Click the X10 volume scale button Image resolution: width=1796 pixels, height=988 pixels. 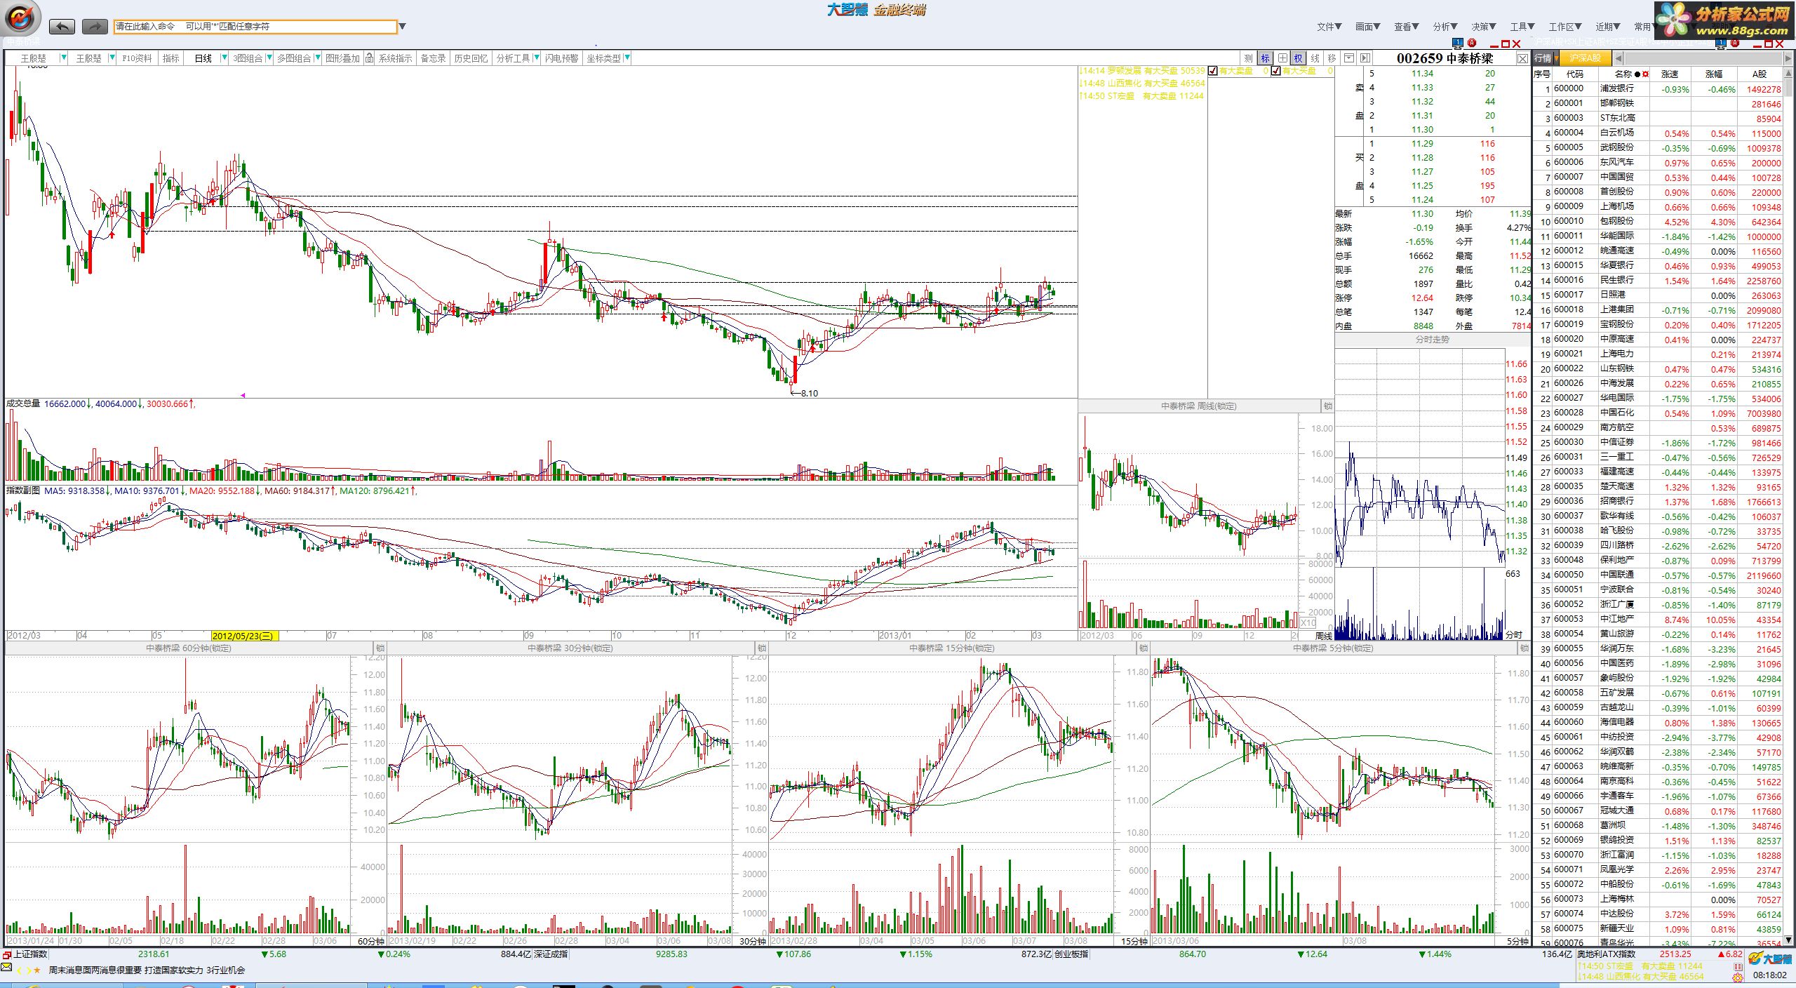pos(1308,623)
